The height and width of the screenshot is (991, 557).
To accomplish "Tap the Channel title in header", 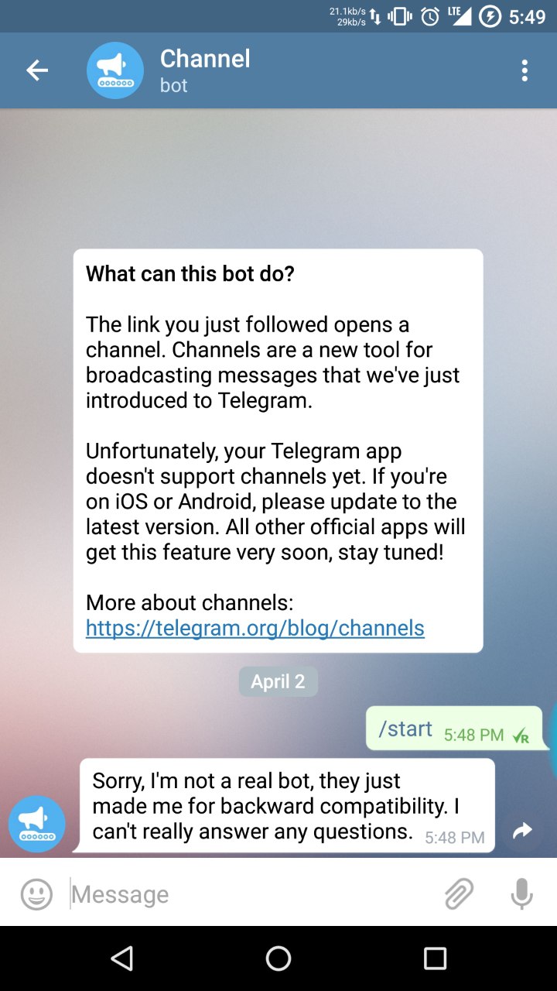I will click(205, 59).
